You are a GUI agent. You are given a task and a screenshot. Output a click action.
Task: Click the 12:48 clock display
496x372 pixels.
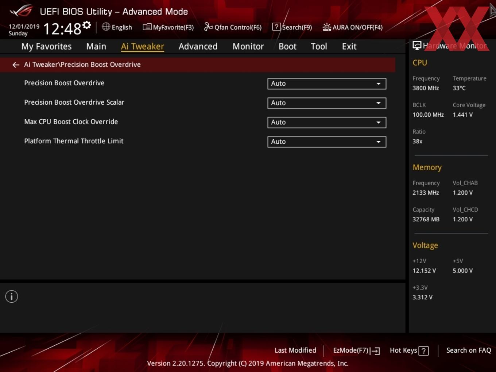coord(62,29)
